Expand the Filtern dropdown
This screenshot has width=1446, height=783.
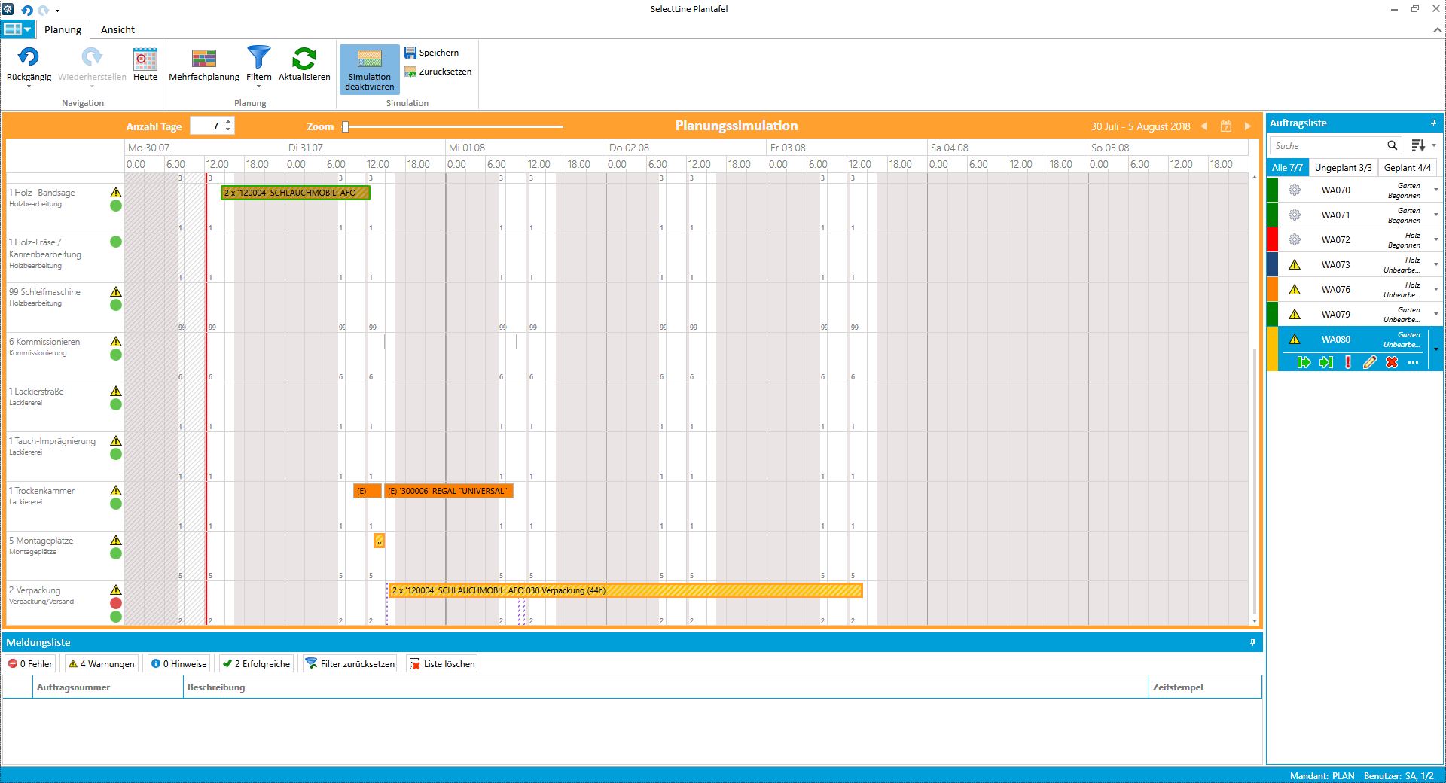point(258,86)
